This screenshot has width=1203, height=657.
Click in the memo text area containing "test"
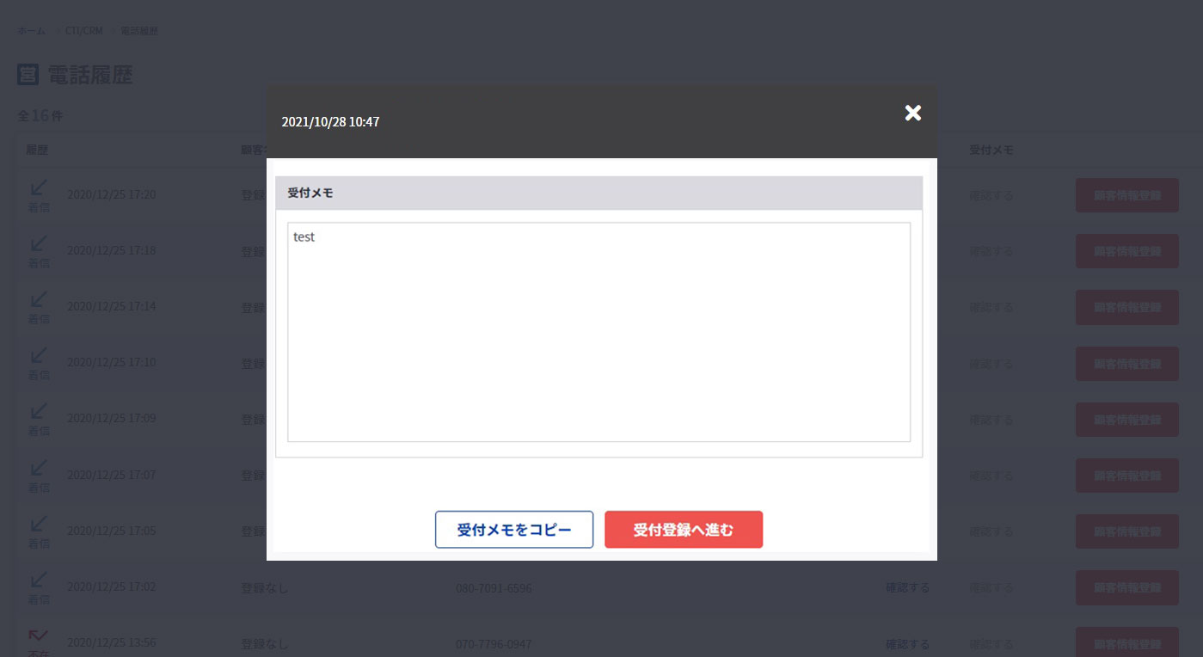(598, 332)
